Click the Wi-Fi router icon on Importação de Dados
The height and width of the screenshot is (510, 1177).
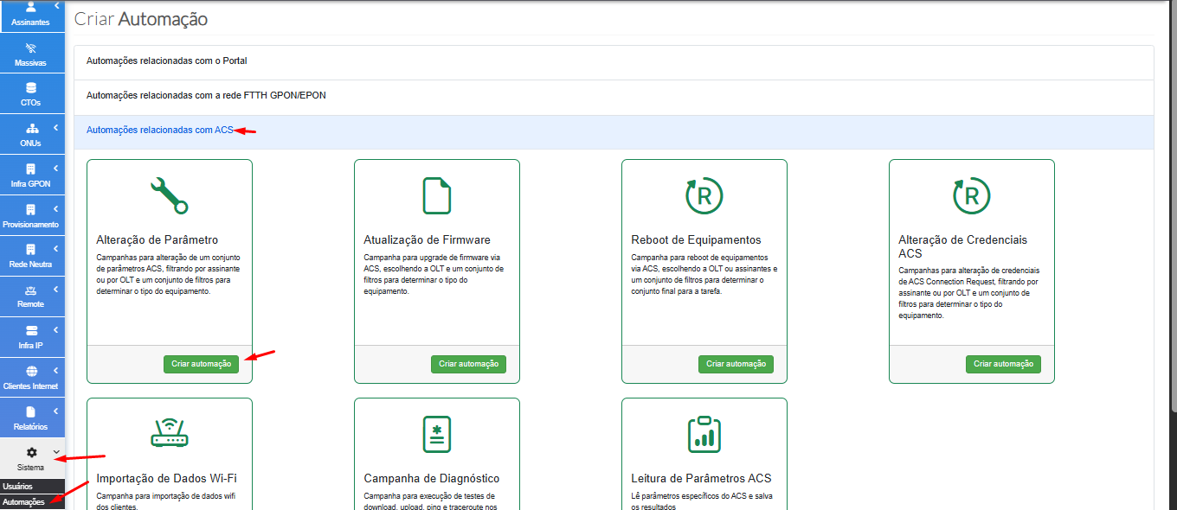coord(169,433)
